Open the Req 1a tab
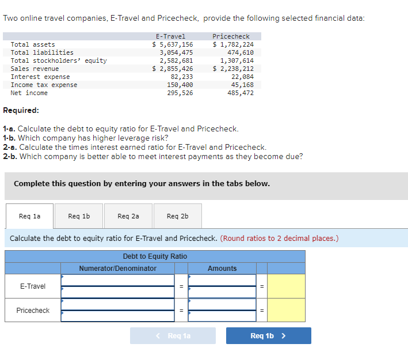 [x=30, y=216]
